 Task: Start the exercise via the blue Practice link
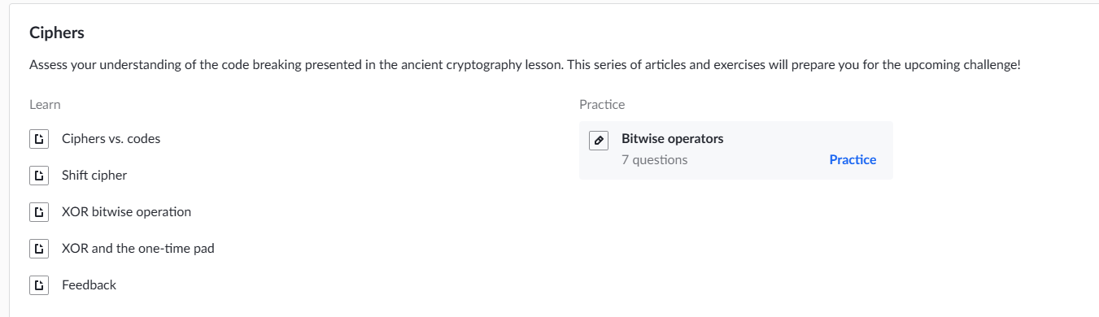click(853, 160)
